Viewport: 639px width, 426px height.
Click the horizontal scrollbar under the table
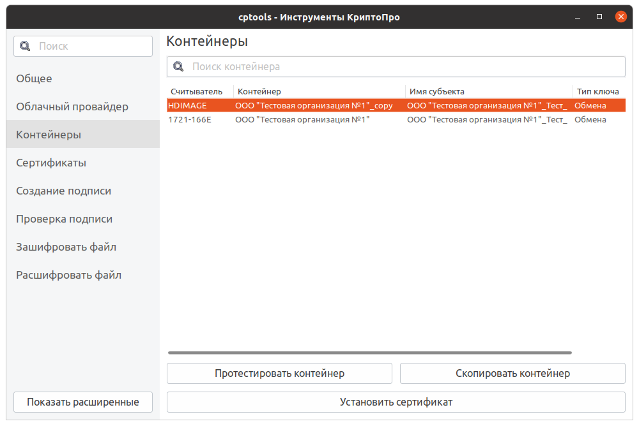click(x=369, y=353)
